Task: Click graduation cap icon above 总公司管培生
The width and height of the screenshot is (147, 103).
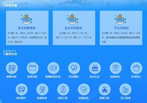Action: [x=27, y=19]
